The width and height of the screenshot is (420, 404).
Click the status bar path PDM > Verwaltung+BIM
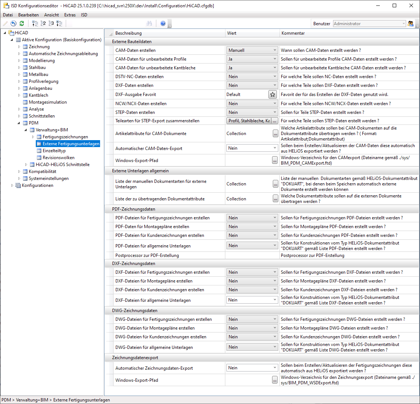coord(25,400)
